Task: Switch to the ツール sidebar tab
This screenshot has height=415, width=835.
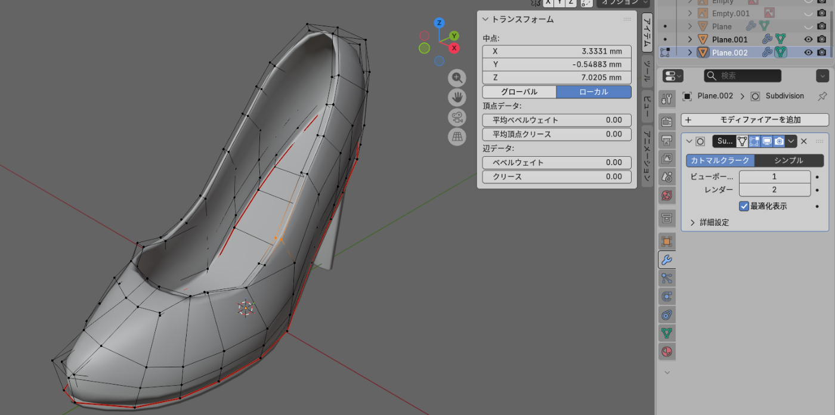Action: [647, 71]
